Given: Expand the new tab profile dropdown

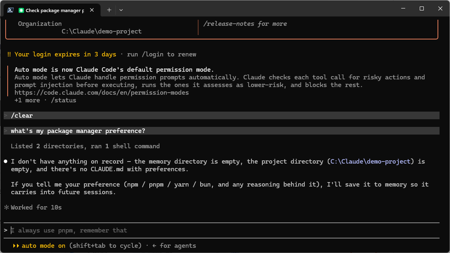Looking at the screenshot, I should tap(121, 10).
